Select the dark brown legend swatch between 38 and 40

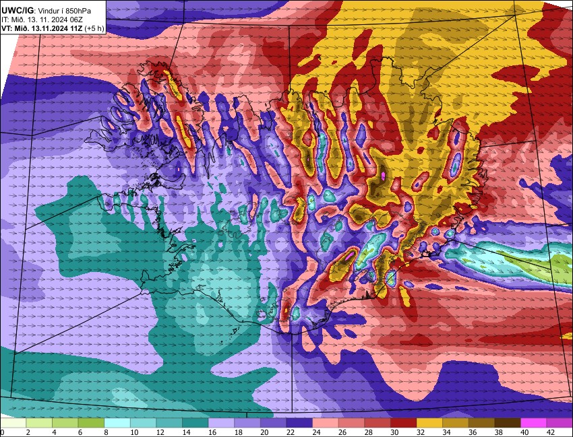pyautogui.click(x=507, y=423)
